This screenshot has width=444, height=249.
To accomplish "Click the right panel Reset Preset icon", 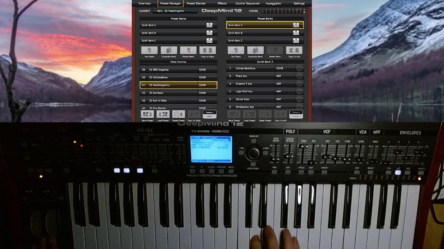I will coord(265,114).
